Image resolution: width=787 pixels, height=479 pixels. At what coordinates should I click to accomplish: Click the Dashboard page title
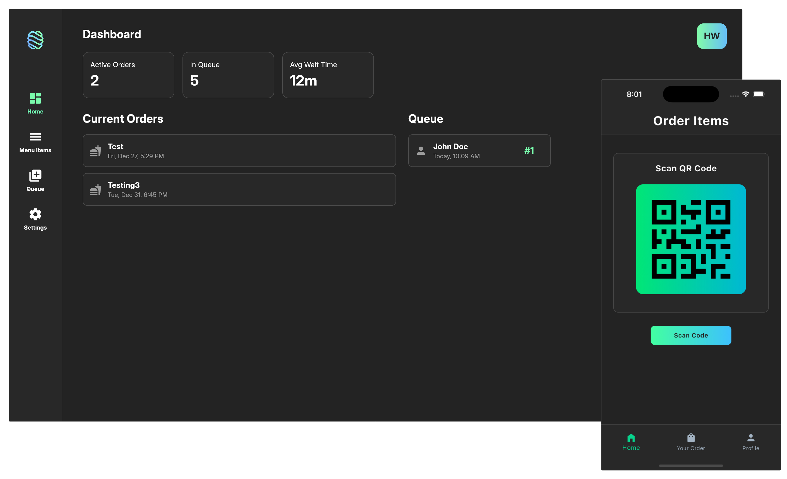[x=112, y=34]
